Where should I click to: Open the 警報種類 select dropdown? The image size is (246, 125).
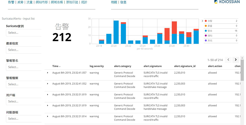click(x=24, y=84)
